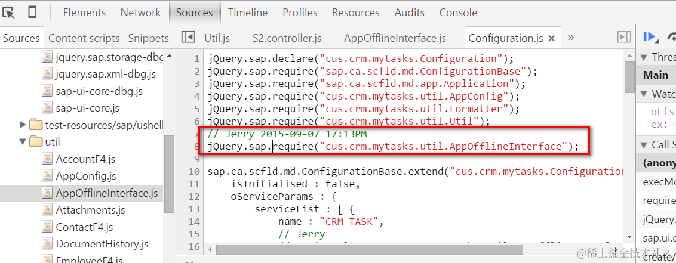Click the test-resources folder icon

tap(36, 125)
